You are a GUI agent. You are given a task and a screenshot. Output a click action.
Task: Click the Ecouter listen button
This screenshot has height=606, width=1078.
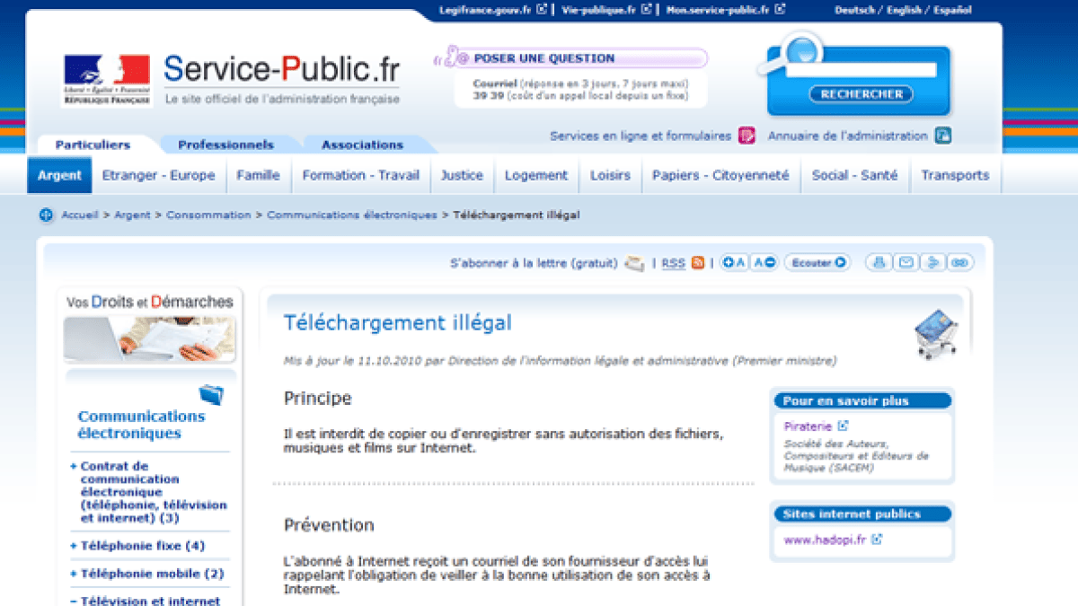pyautogui.click(x=817, y=263)
